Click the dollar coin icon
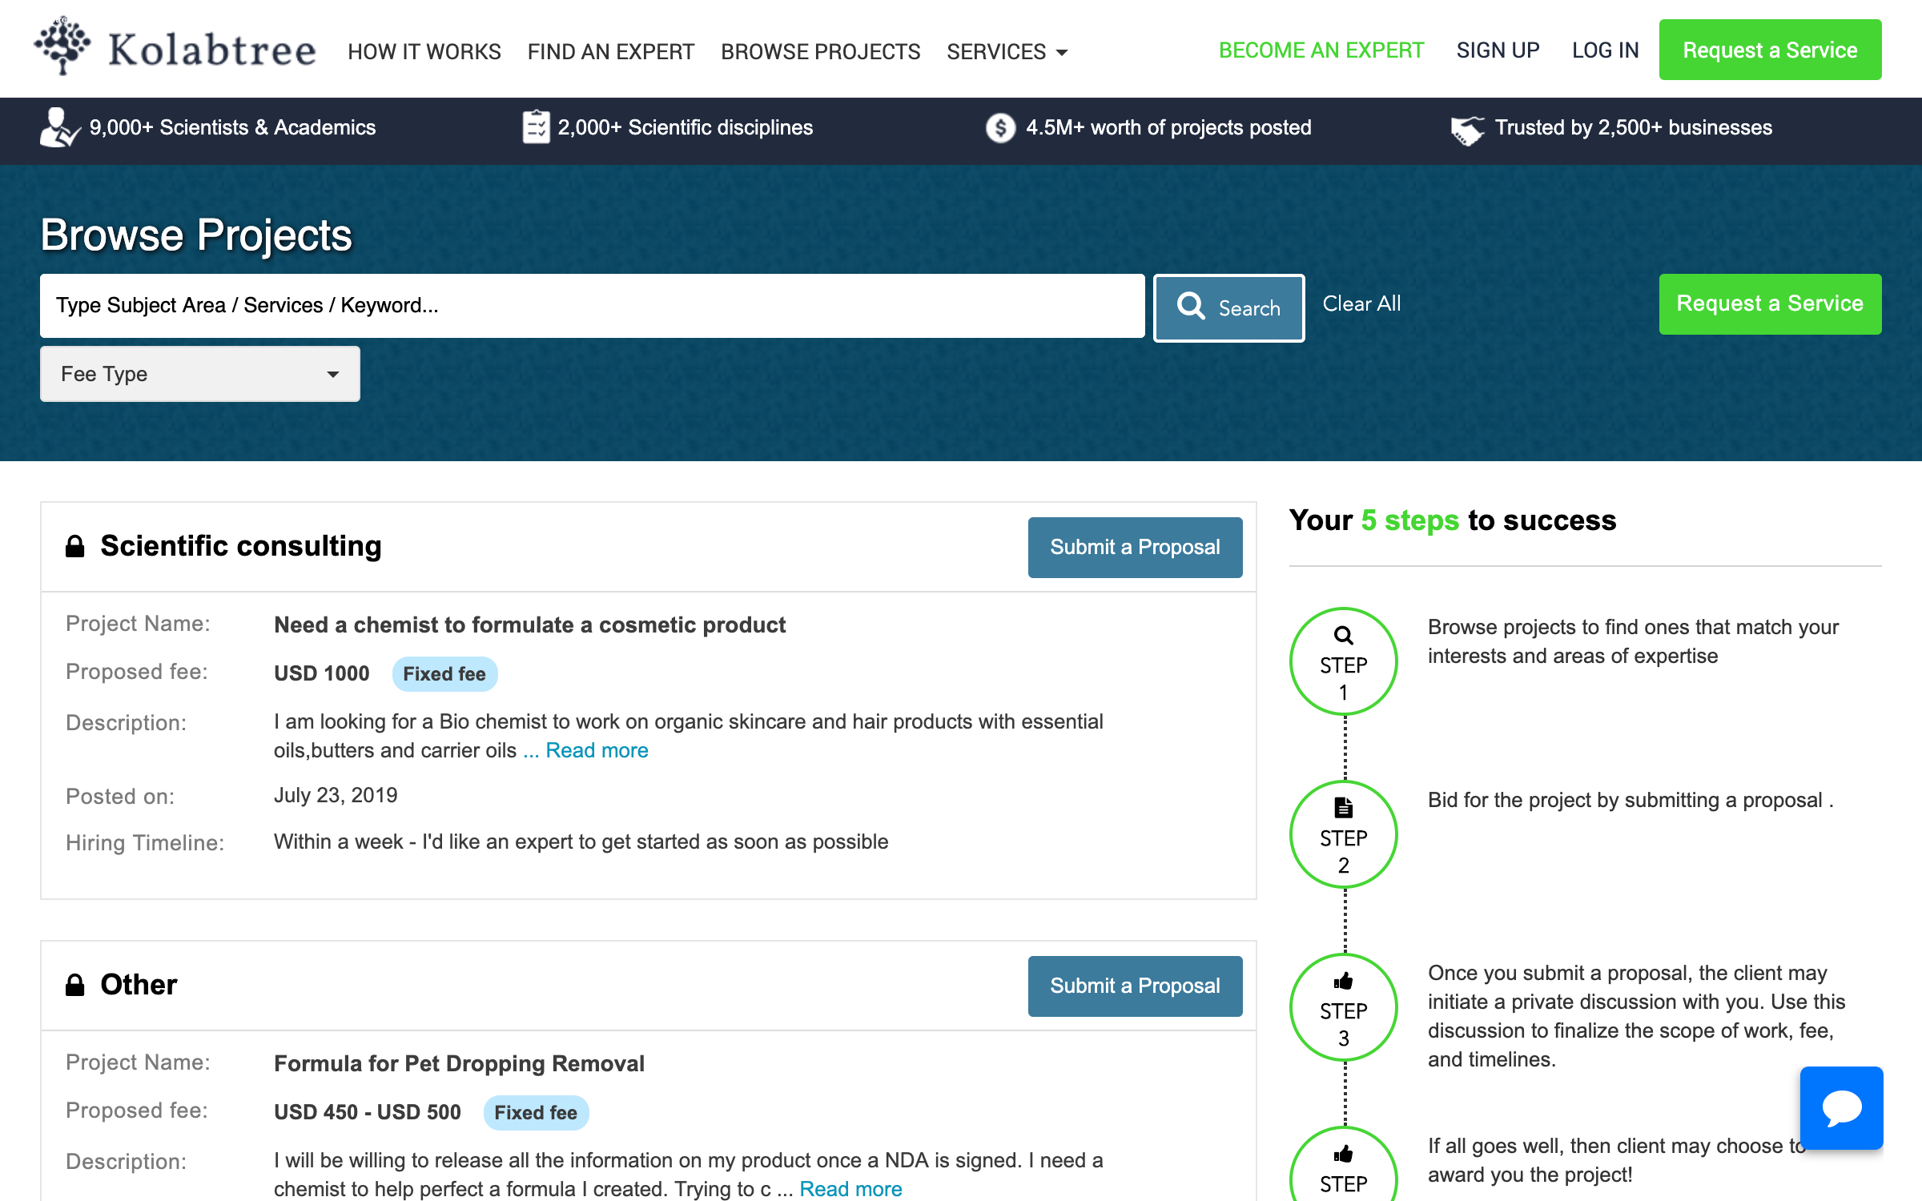1922x1201 pixels. (1000, 127)
